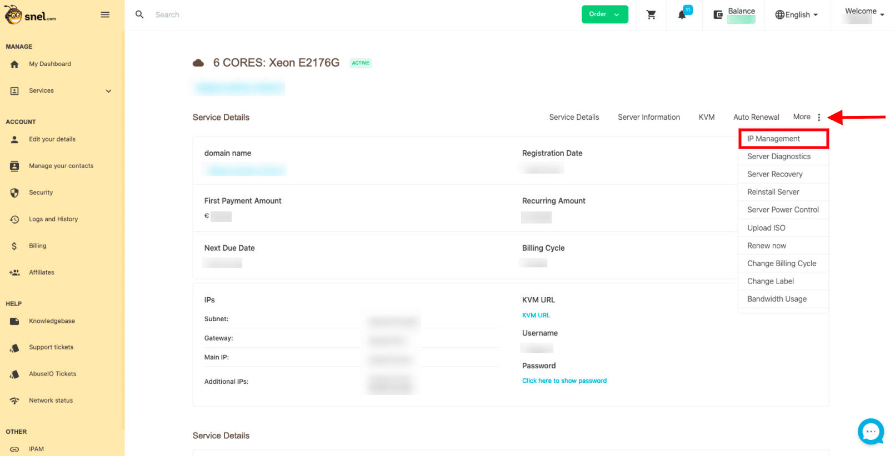The image size is (895, 456).
Task: Switch to KVM tab
Action: [707, 117]
